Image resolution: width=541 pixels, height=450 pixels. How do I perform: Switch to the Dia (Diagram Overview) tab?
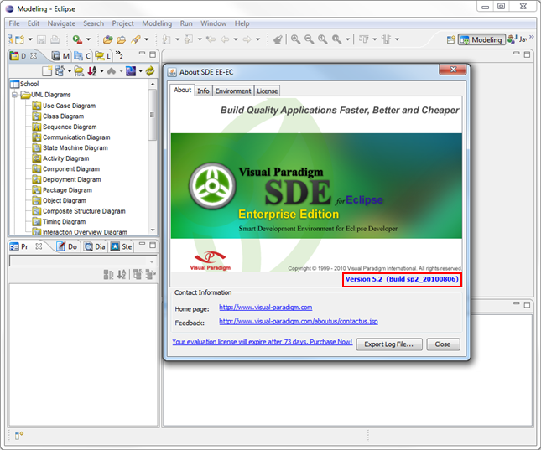click(96, 246)
